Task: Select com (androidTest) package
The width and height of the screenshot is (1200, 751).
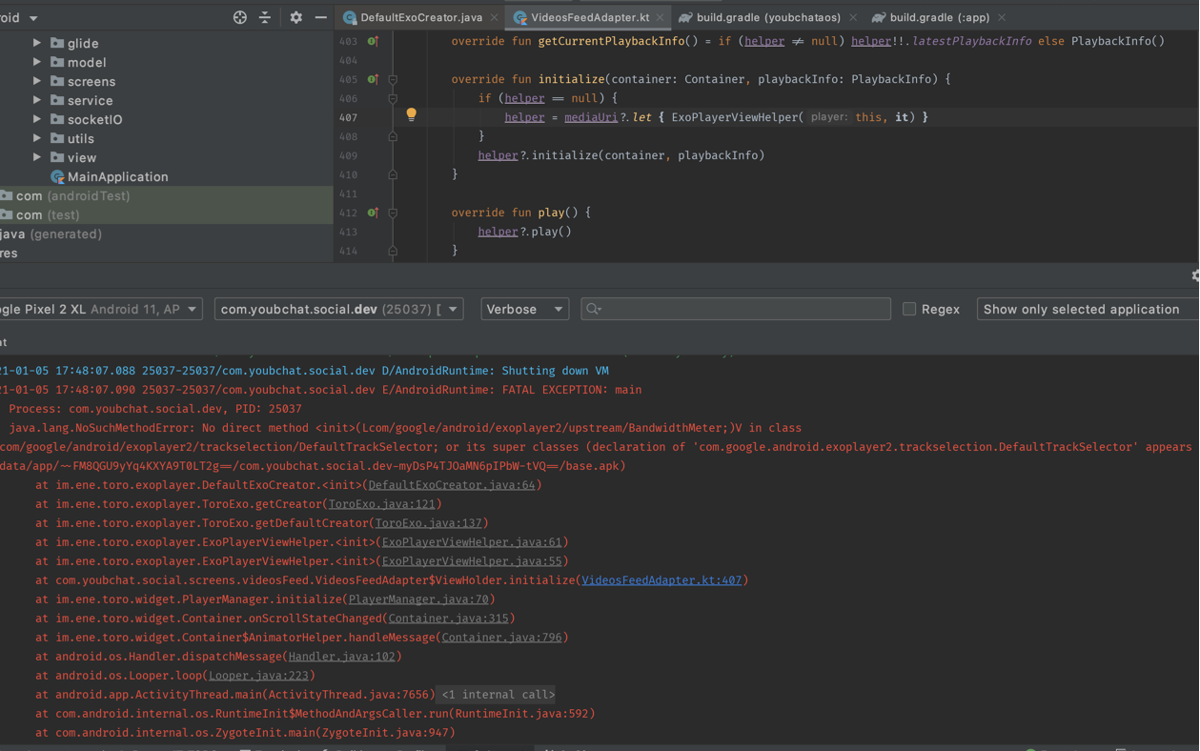Action: [x=72, y=195]
